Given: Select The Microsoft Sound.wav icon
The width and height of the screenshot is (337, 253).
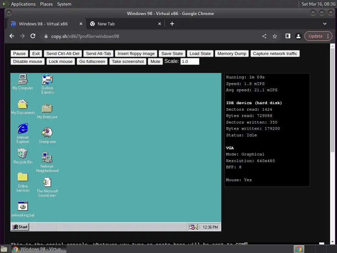Looking at the screenshot, I should coord(47,187).
